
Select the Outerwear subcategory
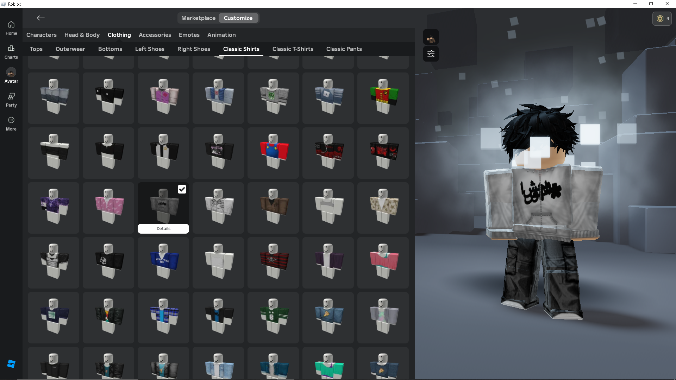[x=70, y=49]
